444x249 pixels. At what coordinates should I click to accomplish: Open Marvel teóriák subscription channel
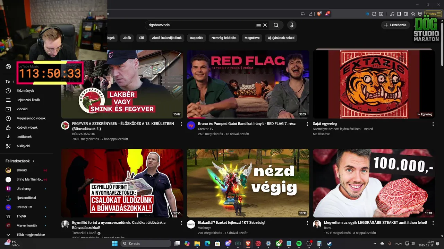click(x=26, y=225)
